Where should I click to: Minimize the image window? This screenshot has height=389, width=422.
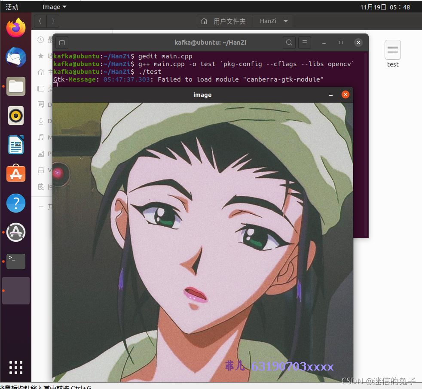coord(331,95)
